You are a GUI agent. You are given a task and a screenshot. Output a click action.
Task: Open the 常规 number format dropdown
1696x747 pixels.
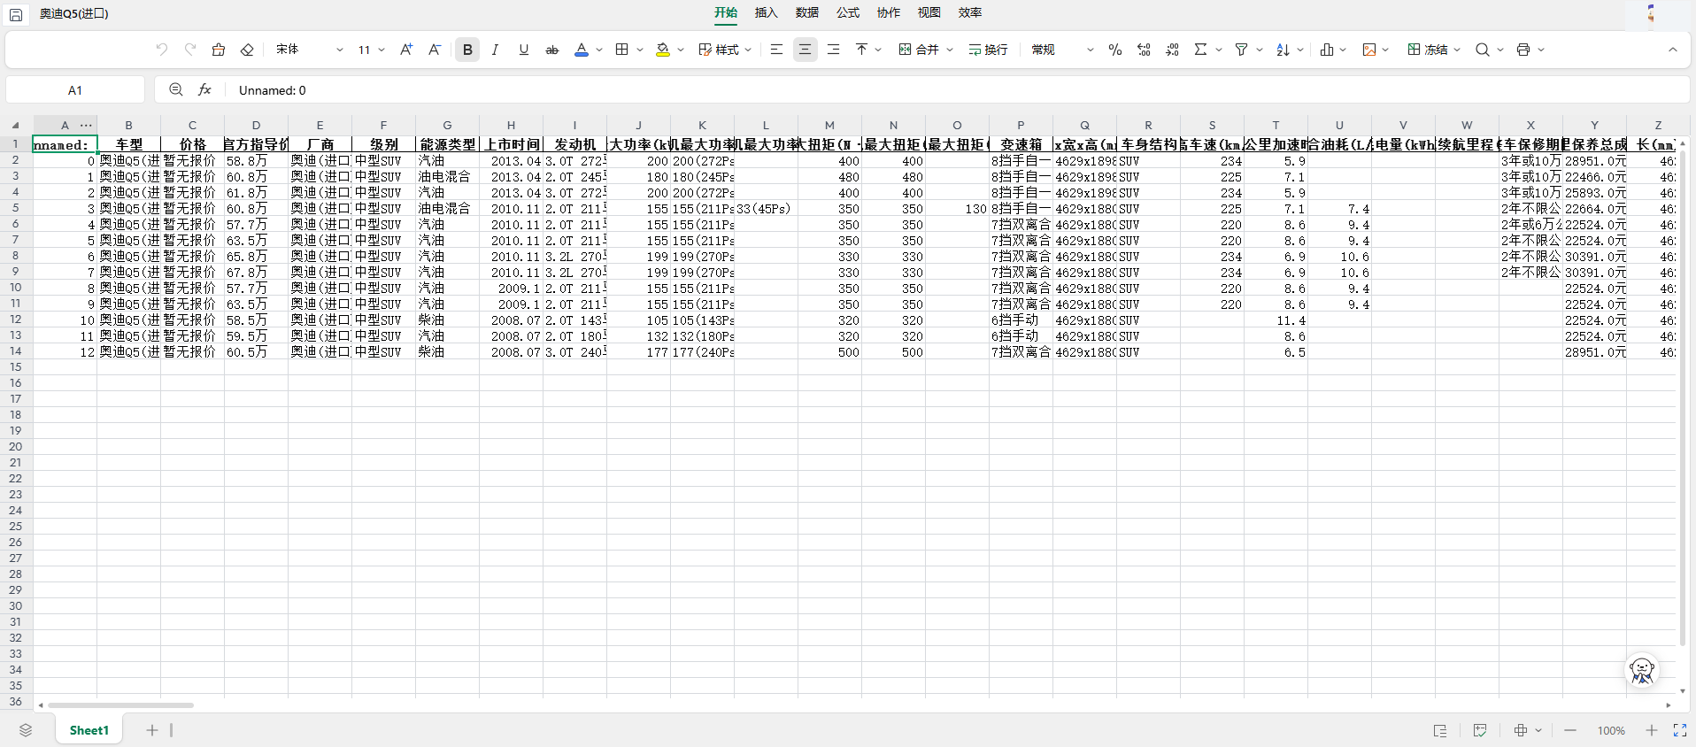click(1062, 50)
